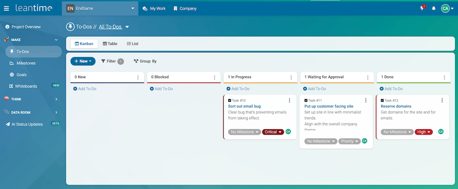The width and height of the screenshot is (458, 189).
Task: Switch to the Kanban tab
Action: 84,44
